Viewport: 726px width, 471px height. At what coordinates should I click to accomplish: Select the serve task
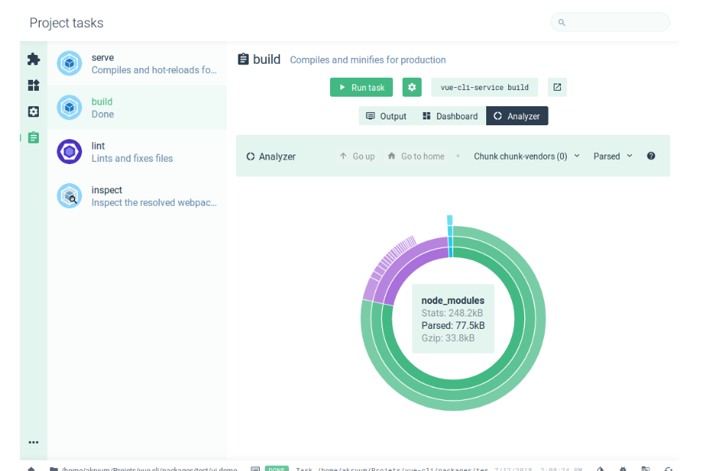[137, 64]
